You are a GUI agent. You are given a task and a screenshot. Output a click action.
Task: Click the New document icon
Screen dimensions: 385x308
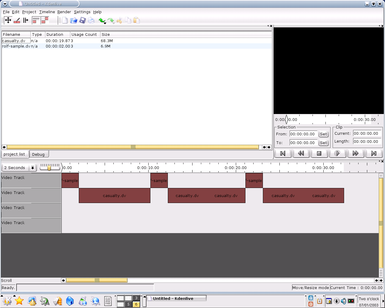tap(65, 20)
